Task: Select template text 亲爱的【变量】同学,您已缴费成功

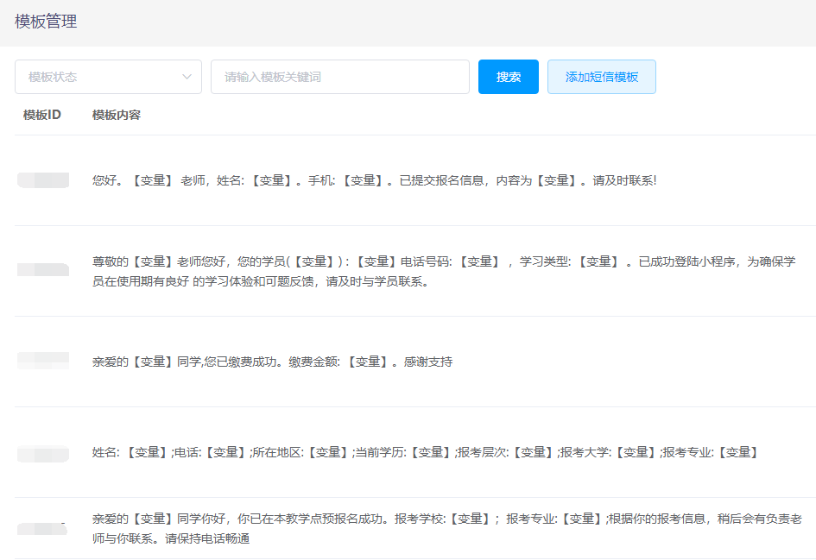Action: pos(272,362)
